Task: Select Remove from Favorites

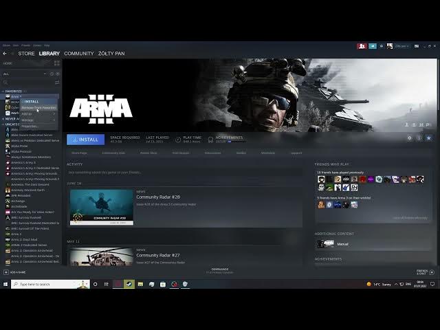Action: point(39,108)
